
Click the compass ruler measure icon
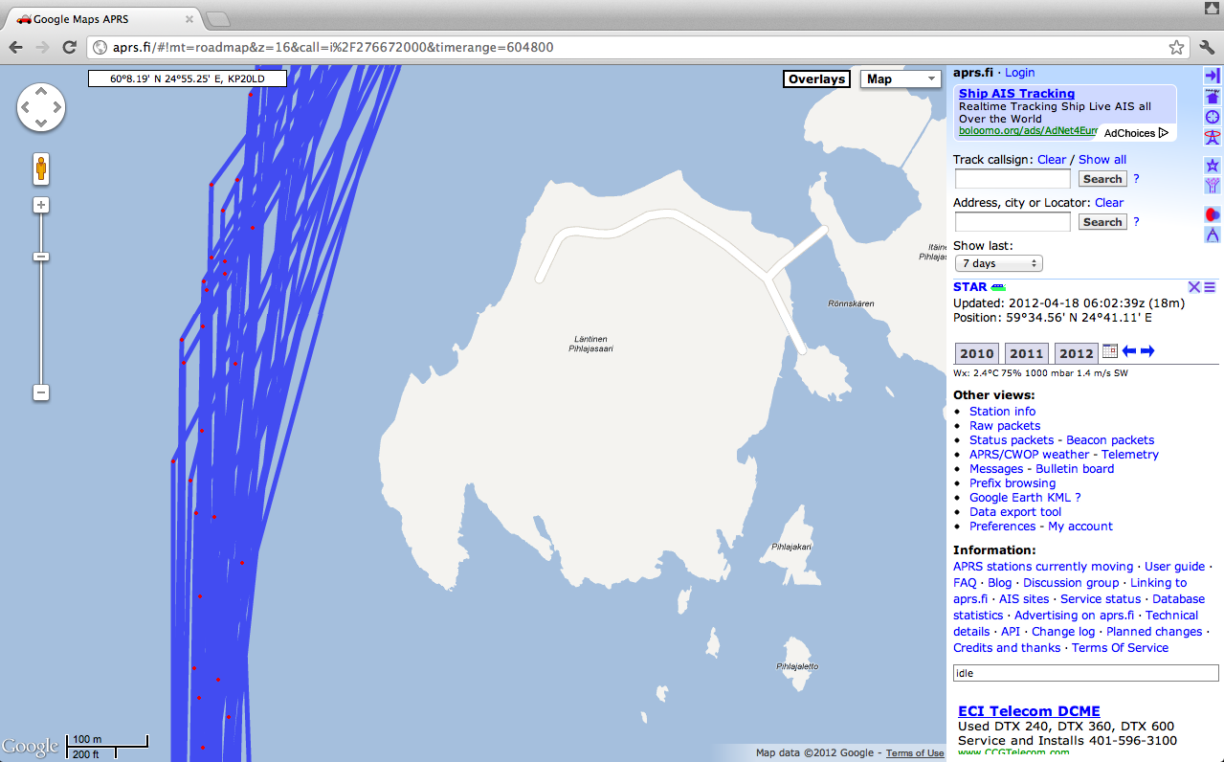[x=1212, y=235]
